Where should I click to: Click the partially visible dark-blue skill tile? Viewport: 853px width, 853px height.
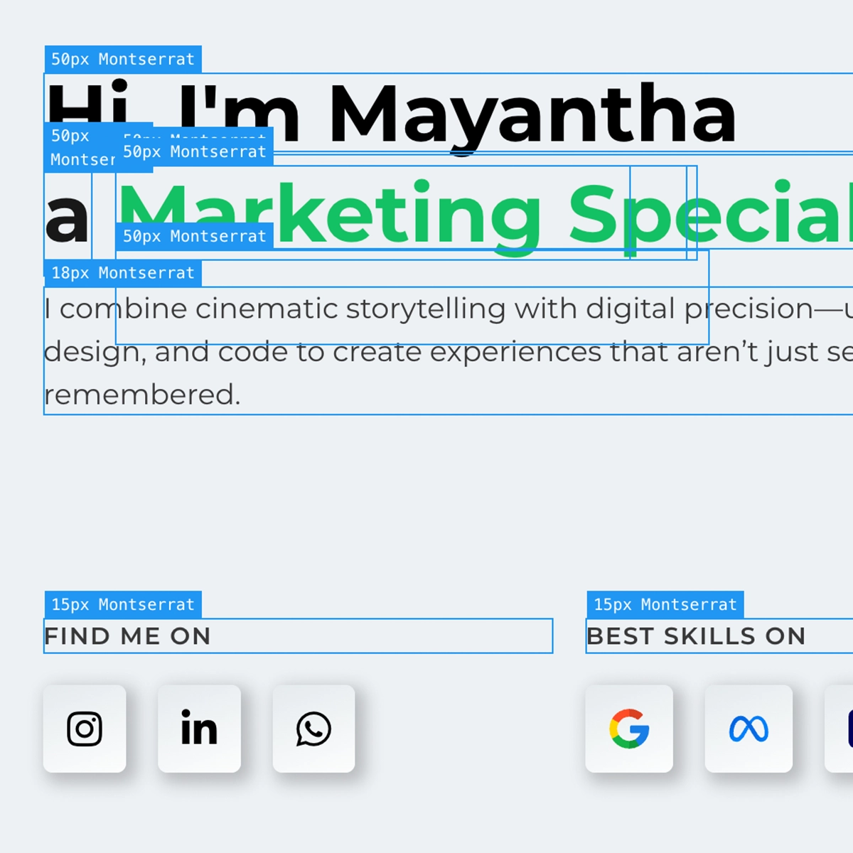tap(842, 729)
